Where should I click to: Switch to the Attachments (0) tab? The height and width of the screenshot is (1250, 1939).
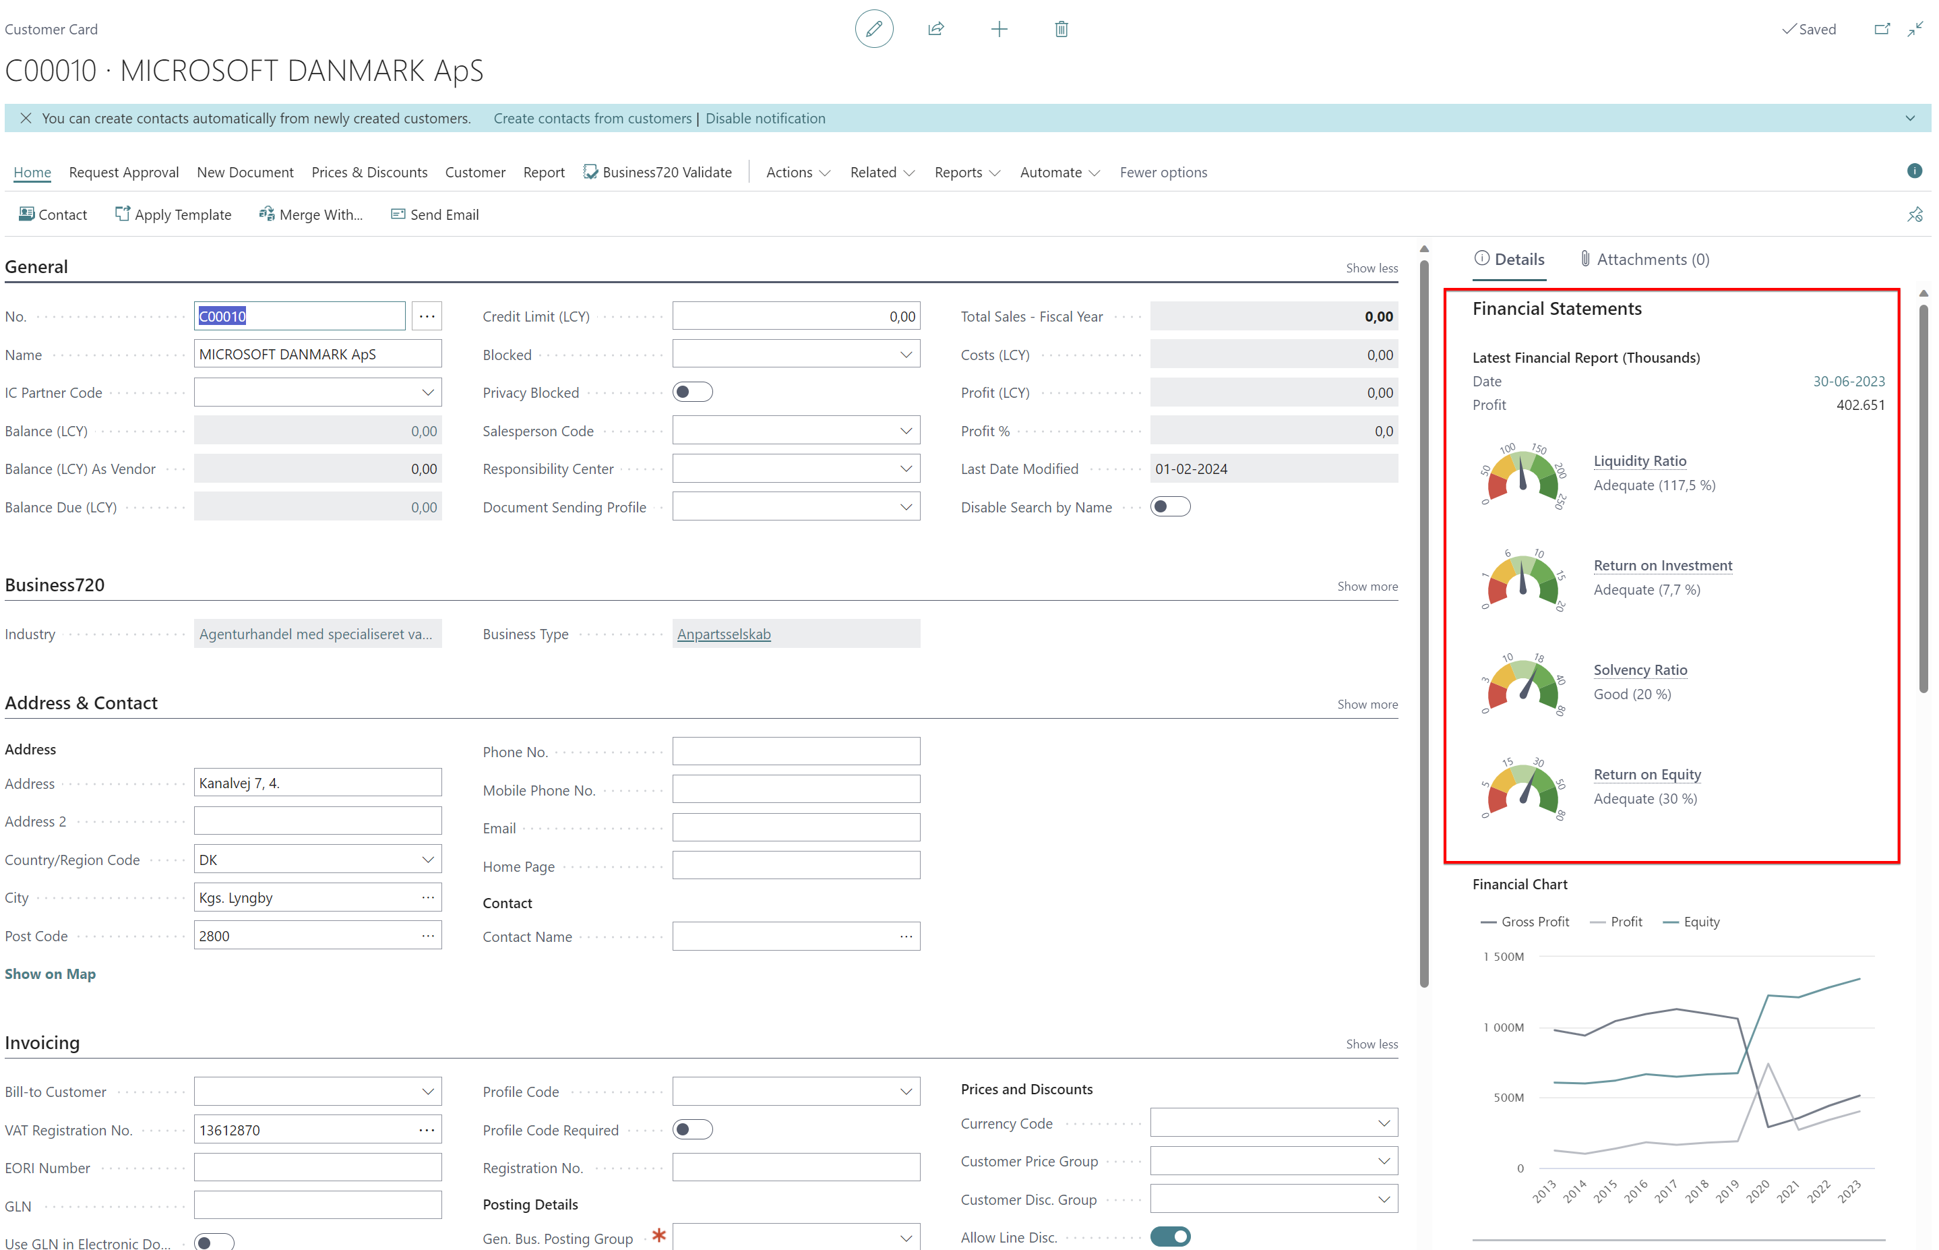1644,259
